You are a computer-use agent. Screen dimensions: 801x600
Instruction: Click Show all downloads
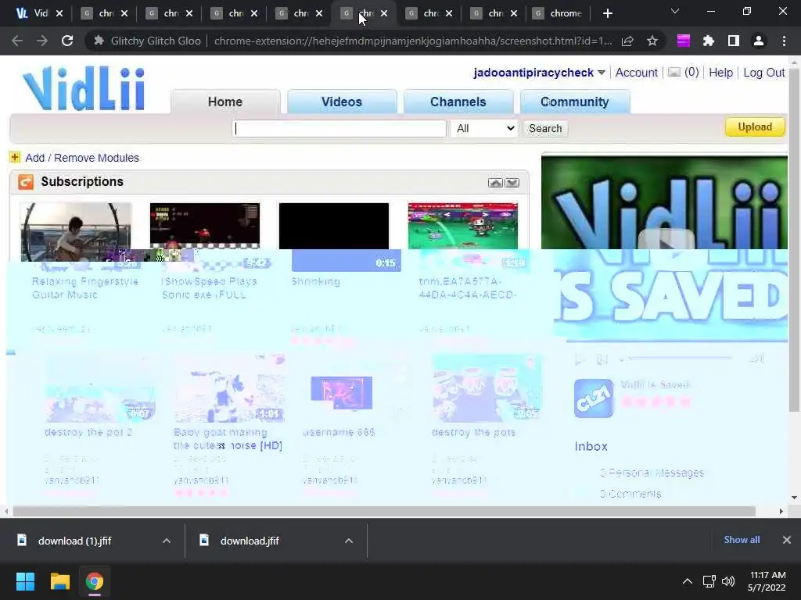pyautogui.click(x=742, y=540)
